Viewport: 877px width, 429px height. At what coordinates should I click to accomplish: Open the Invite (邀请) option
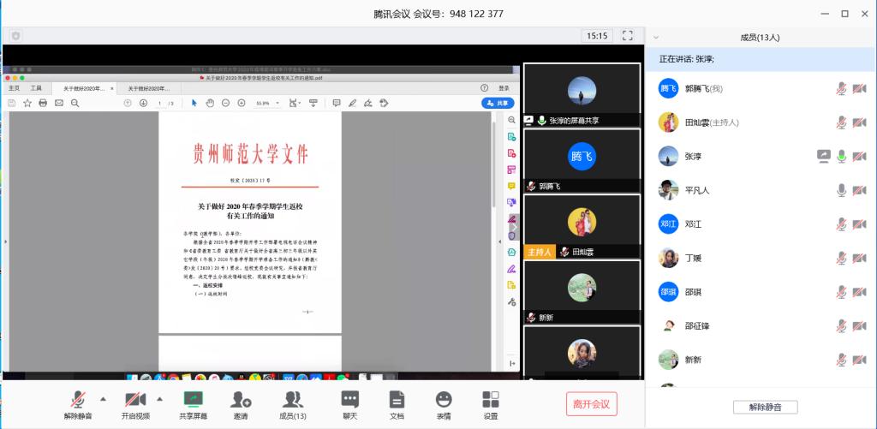(241, 400)
